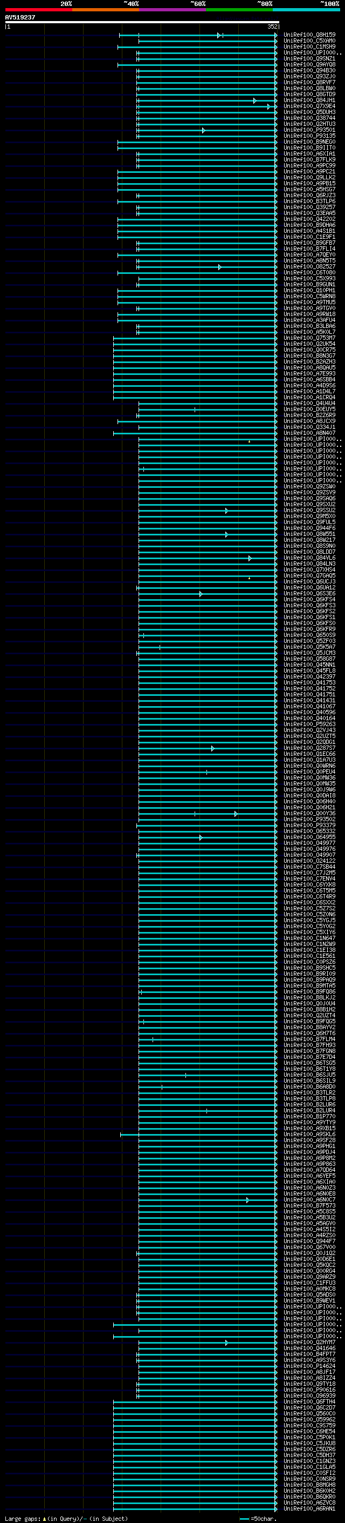The image size is (345, 1523).
Task: Select the UniRef100_B9SHC5 label
Action: point(309,968)
